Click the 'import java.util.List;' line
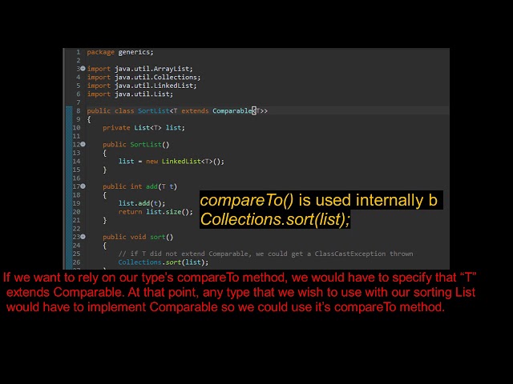Image resolution: width=513 pixels, height=384 pixels. coord(130,94)
